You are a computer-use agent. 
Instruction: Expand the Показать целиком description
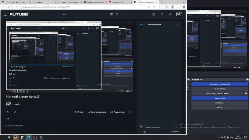click(15, 126)
